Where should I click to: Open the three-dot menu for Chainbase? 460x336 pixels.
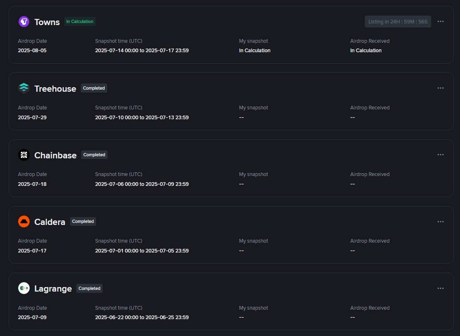pos(440,155)
